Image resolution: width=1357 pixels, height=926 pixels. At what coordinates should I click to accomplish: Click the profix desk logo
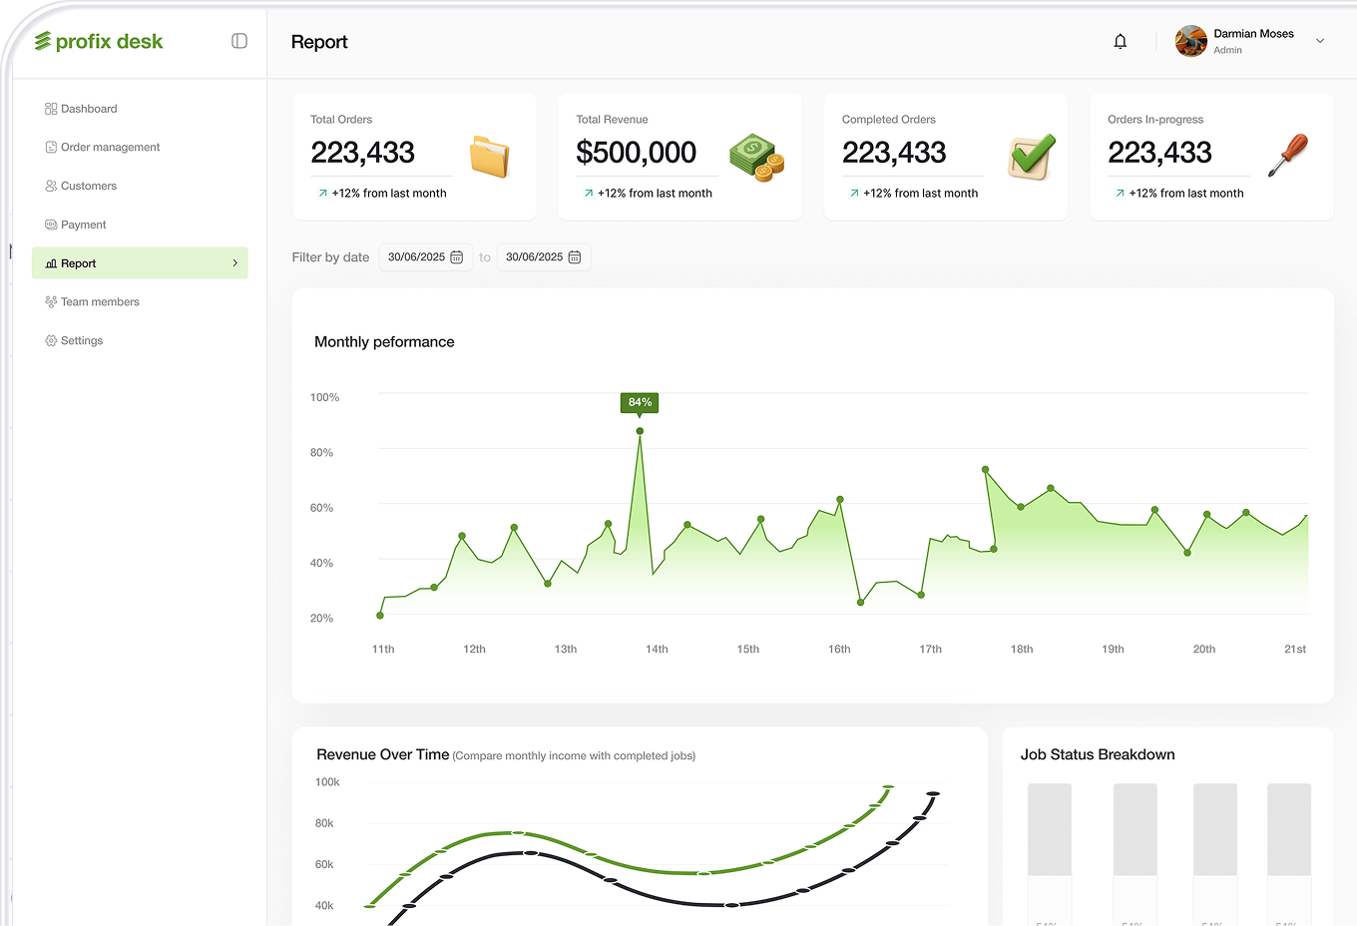99,41
